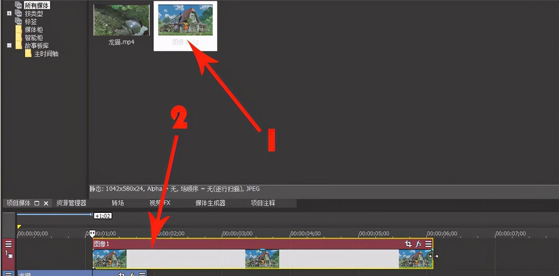Click the trim handle at the clip's right edge
This screenshot has height=276, width=559.
coord(433,256)
